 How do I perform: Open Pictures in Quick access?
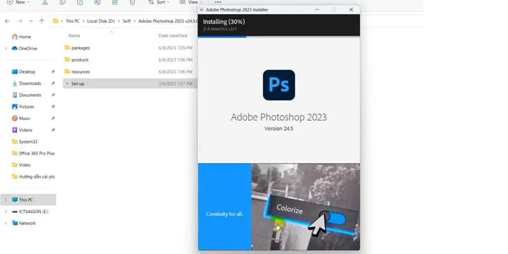[x=27, y=107]
